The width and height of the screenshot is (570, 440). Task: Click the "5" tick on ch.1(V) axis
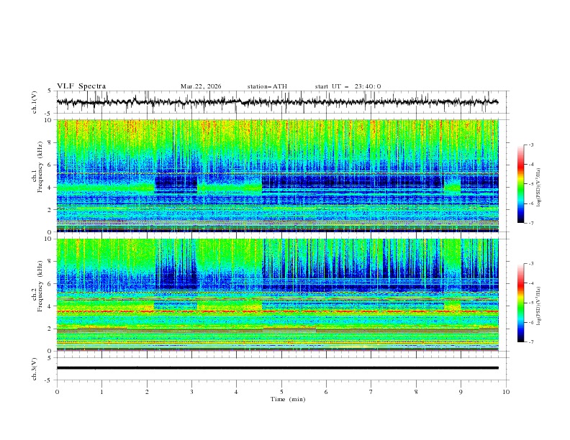[x=50, y=91]
